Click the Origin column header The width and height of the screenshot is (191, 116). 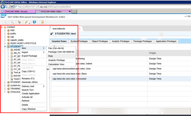[x=169, y=53]
